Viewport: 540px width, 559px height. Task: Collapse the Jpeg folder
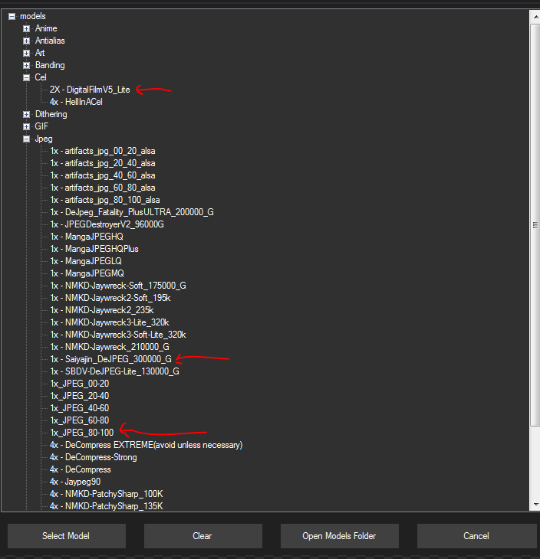click(x=26, y=139)
